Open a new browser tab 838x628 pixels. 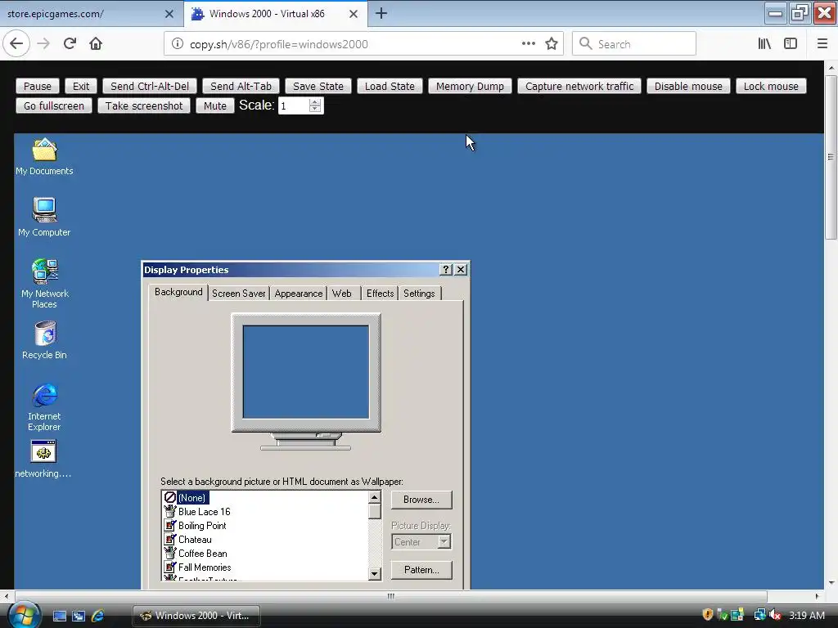tap(381, 13)
